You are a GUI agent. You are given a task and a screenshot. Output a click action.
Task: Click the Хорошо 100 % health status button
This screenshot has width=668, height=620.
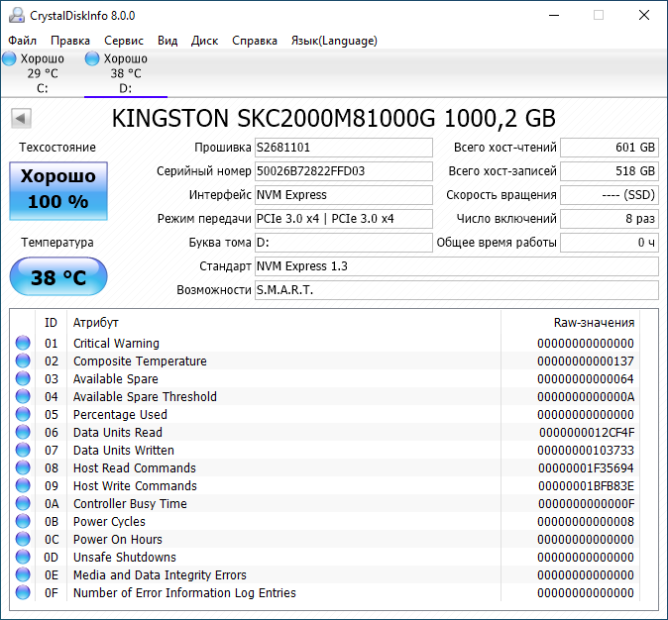click(58, 191)
